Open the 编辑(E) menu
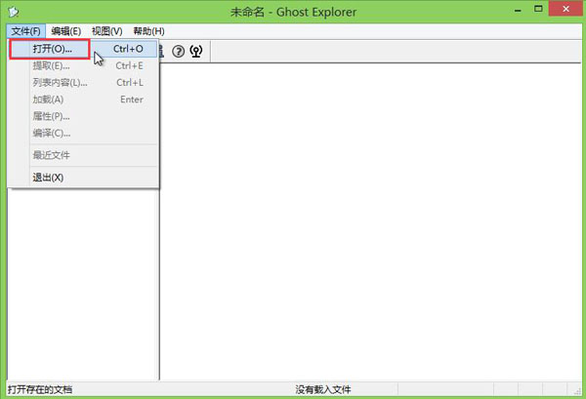 tap(66, 31)
